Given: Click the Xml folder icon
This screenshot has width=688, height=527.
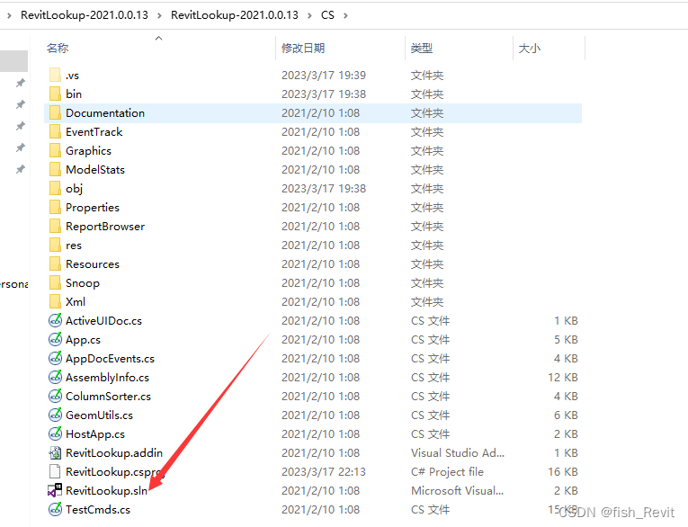Looking at the screenshot, I should pos(55,301).
